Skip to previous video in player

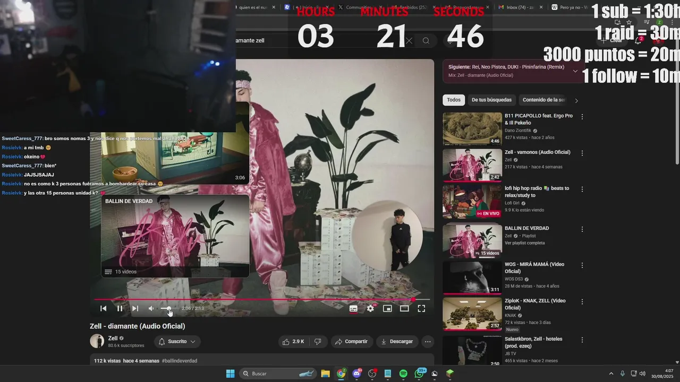tap(104, 308)
